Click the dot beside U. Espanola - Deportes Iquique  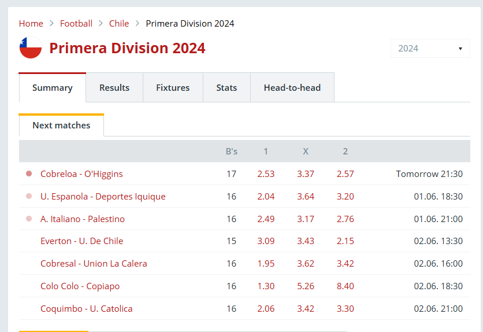[29, 196]
